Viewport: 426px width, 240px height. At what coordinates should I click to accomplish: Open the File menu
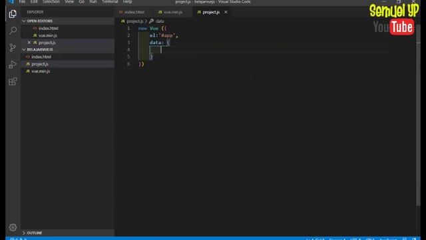coord(22,1)
